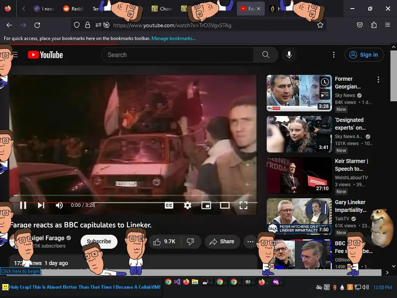
Task: Toggle theater mode on the player
Action: (x=225, y=205)
